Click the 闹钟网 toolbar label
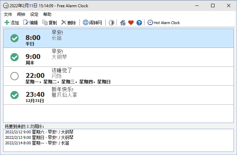This screenshot has width=237, height=155. click(95, 23)
